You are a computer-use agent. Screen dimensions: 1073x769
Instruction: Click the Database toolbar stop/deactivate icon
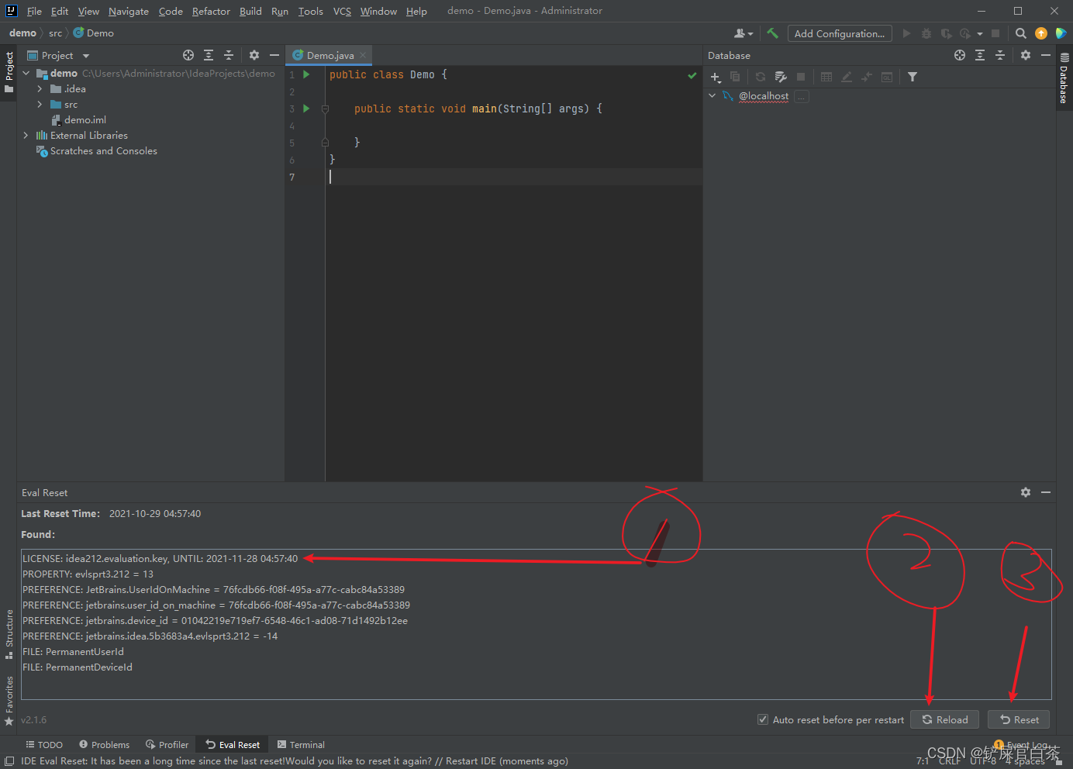(x=801, y=77)
